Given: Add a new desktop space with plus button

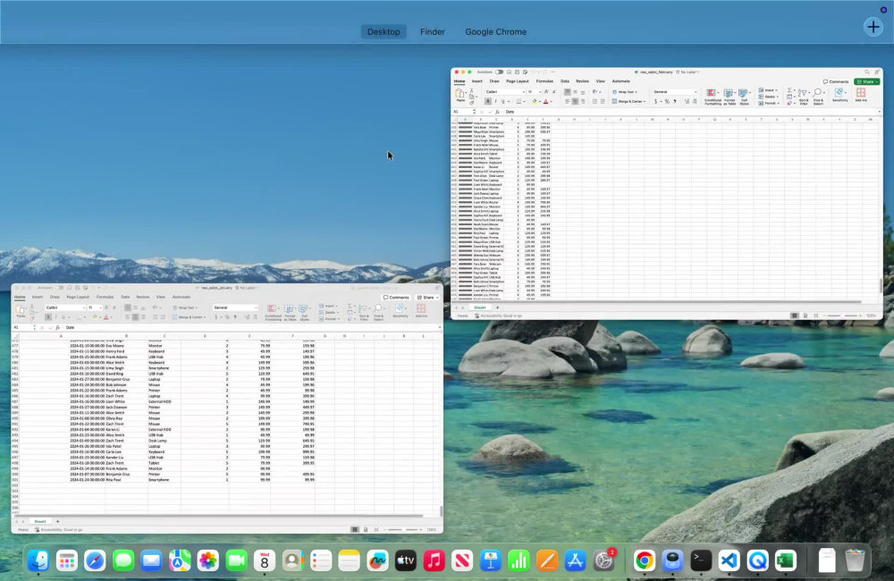Looking at the screenshot, I should pos(873,27).
